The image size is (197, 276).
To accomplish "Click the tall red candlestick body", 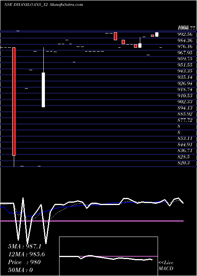I will 14,102.
